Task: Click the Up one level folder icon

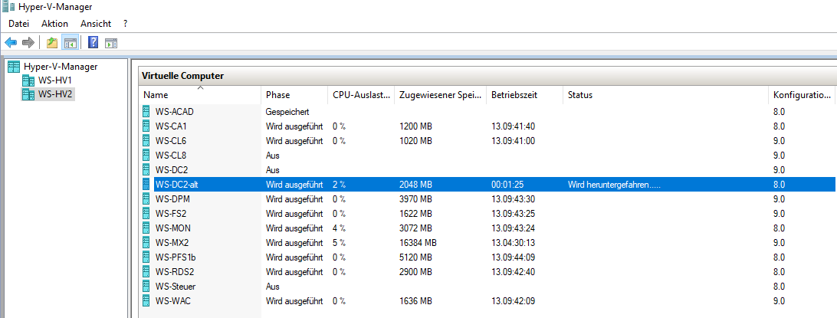Action: pos(52,43)
